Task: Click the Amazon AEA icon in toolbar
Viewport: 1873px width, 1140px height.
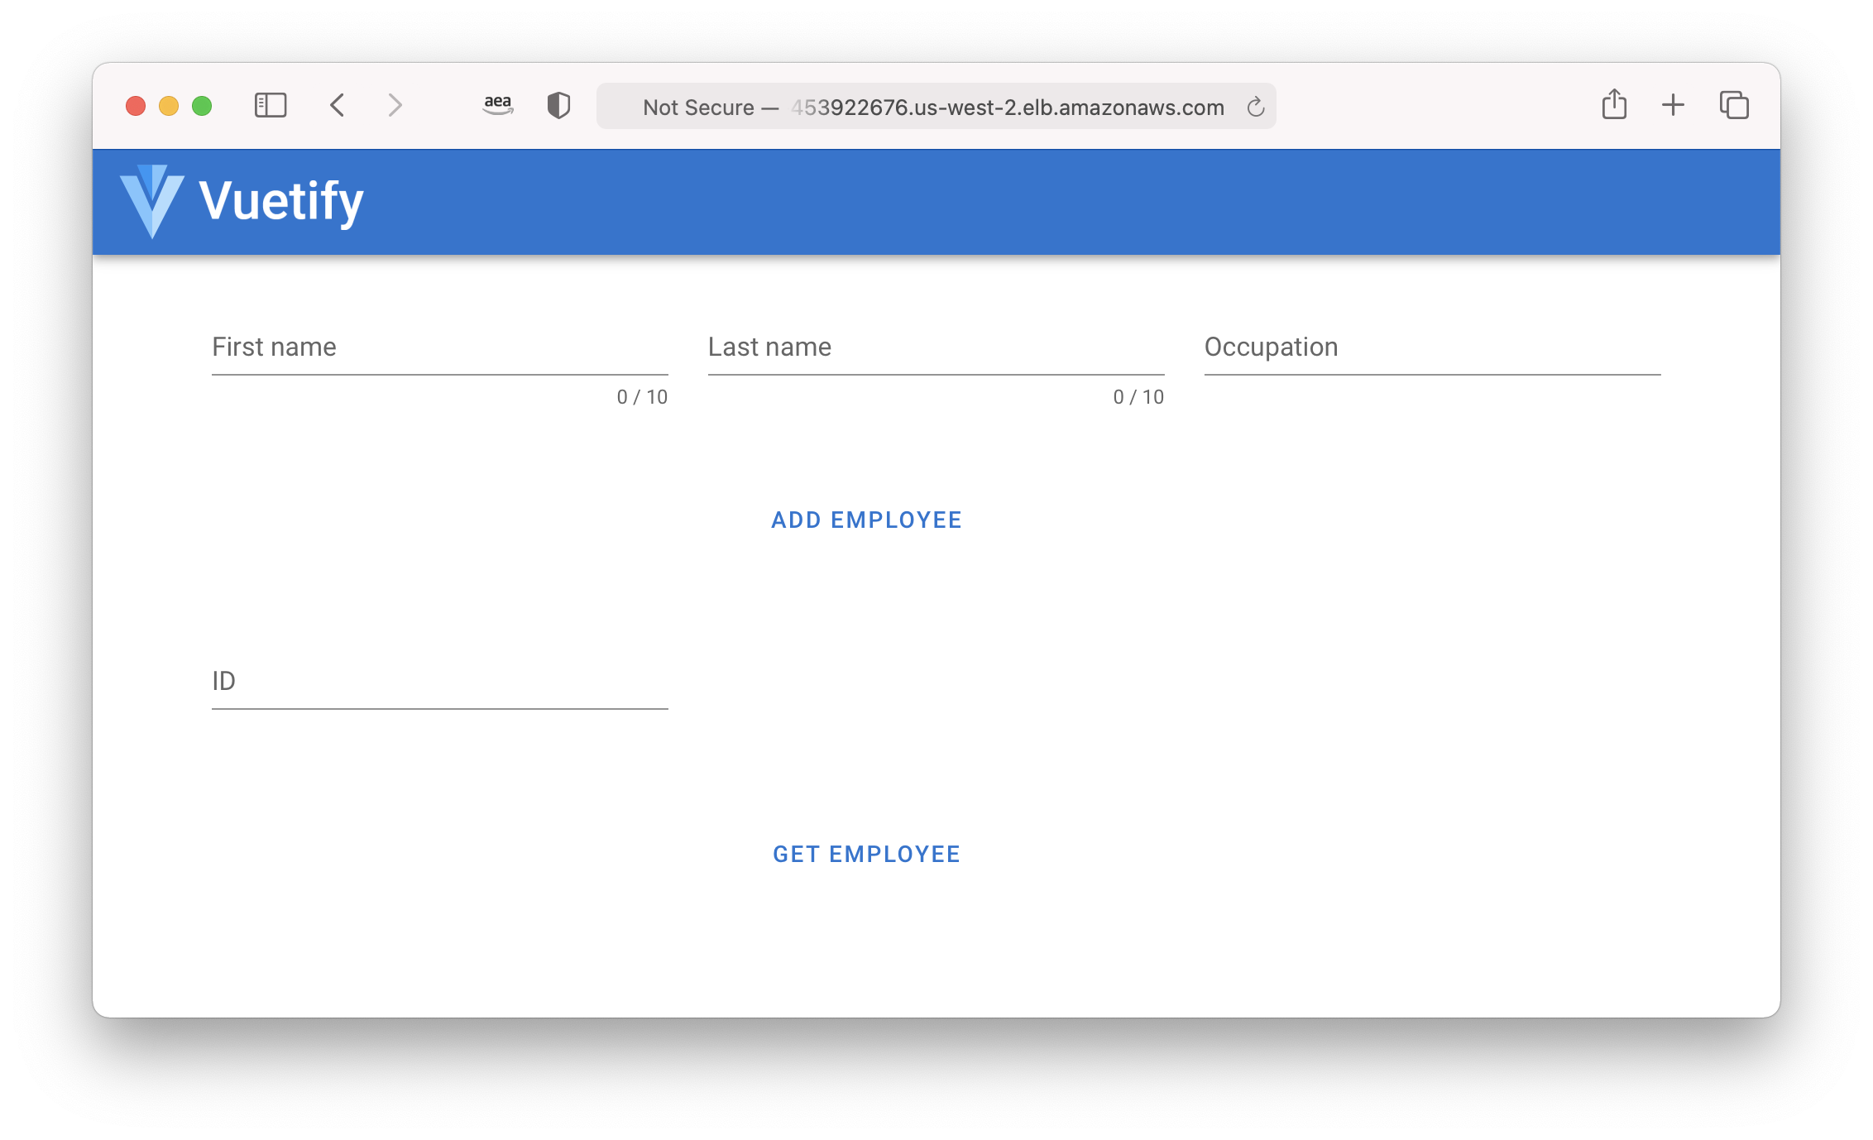Action: [x=498, y=106]
